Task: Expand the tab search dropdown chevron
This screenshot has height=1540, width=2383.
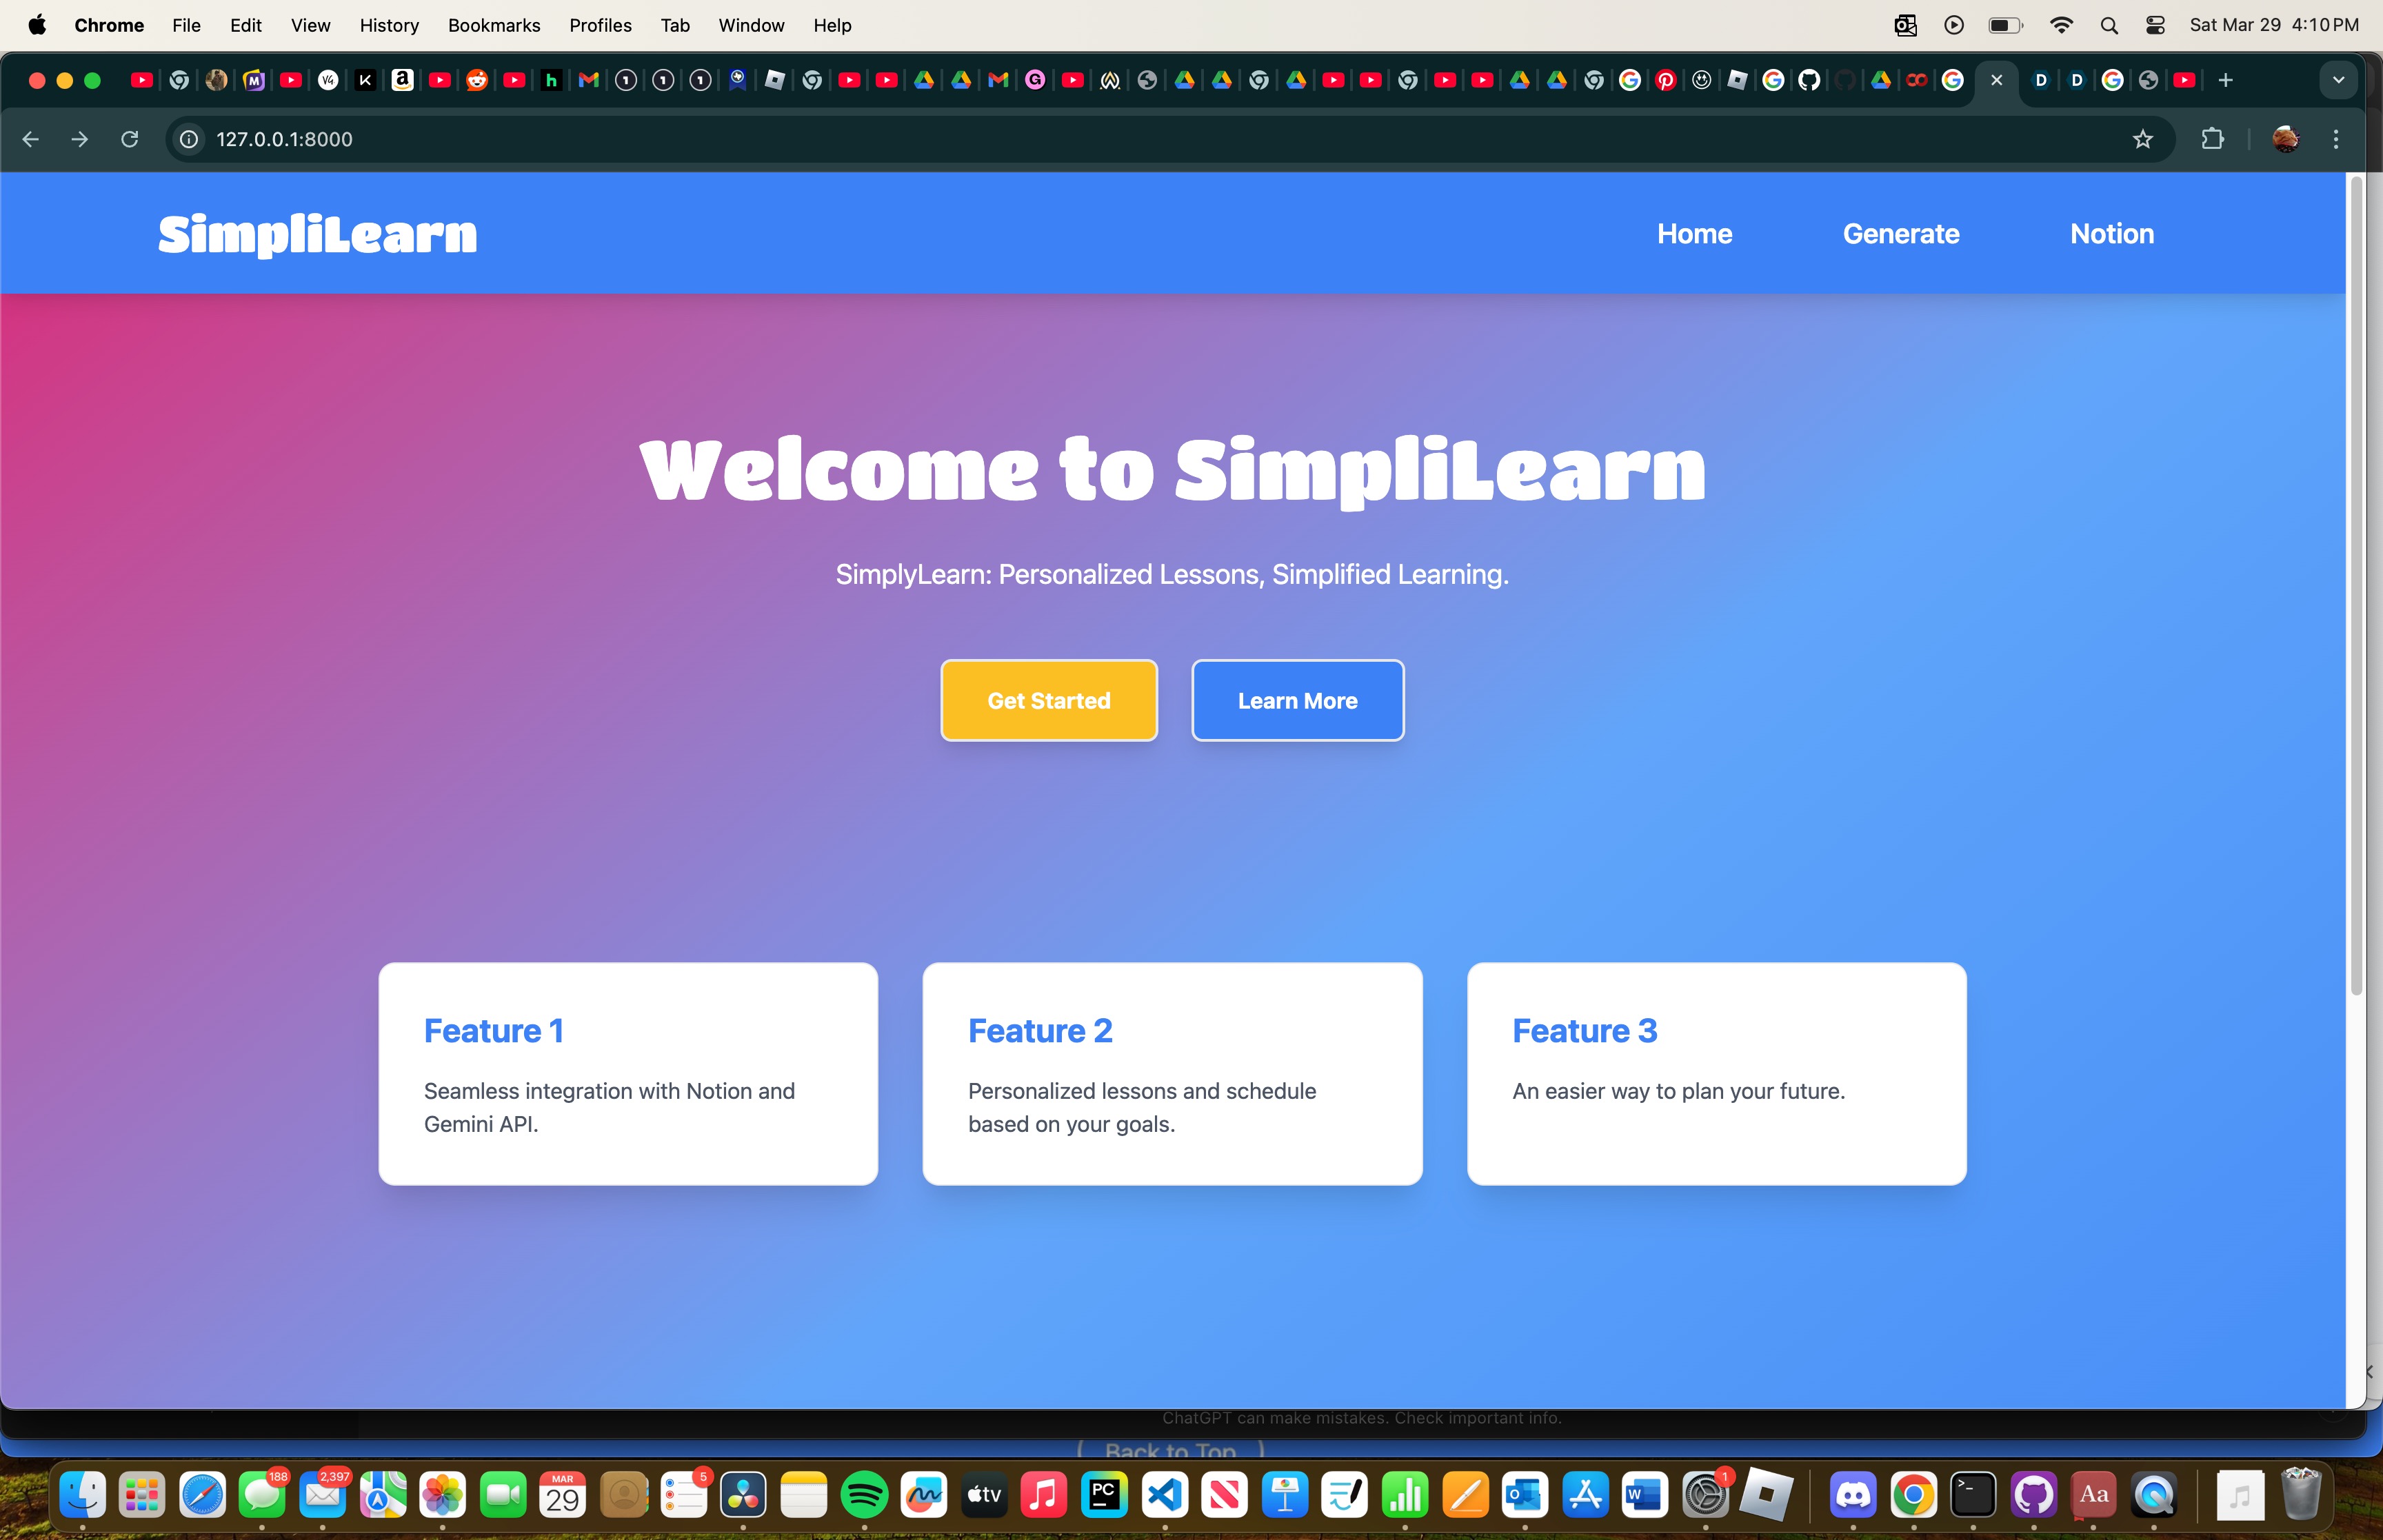Action: 2338,80
